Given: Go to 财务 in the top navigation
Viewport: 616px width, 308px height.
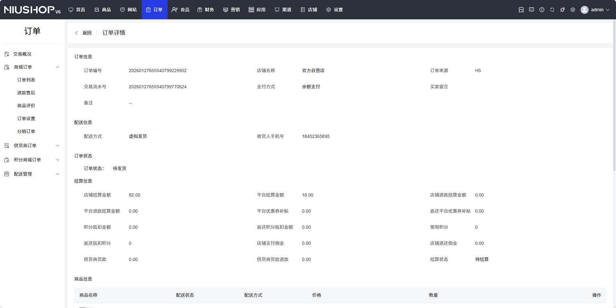Looking at the screenshot, I should tap(206, 10).
